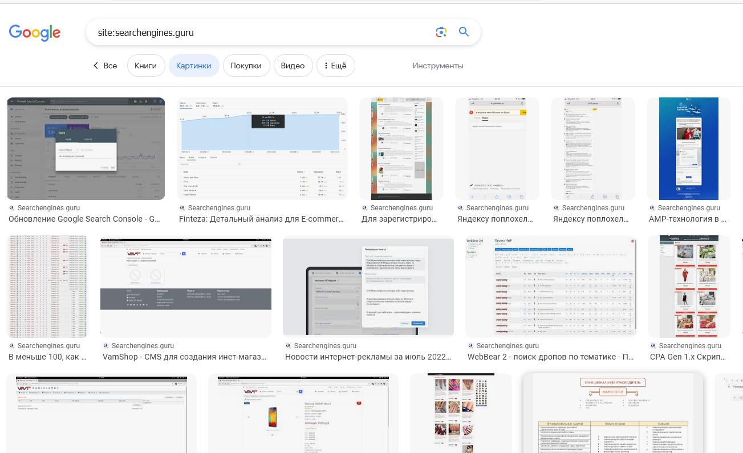This screenshot has height=453, width=743.
Task: Click WebBear 2 - поиск дропов title
Action: tap(550, 357)
